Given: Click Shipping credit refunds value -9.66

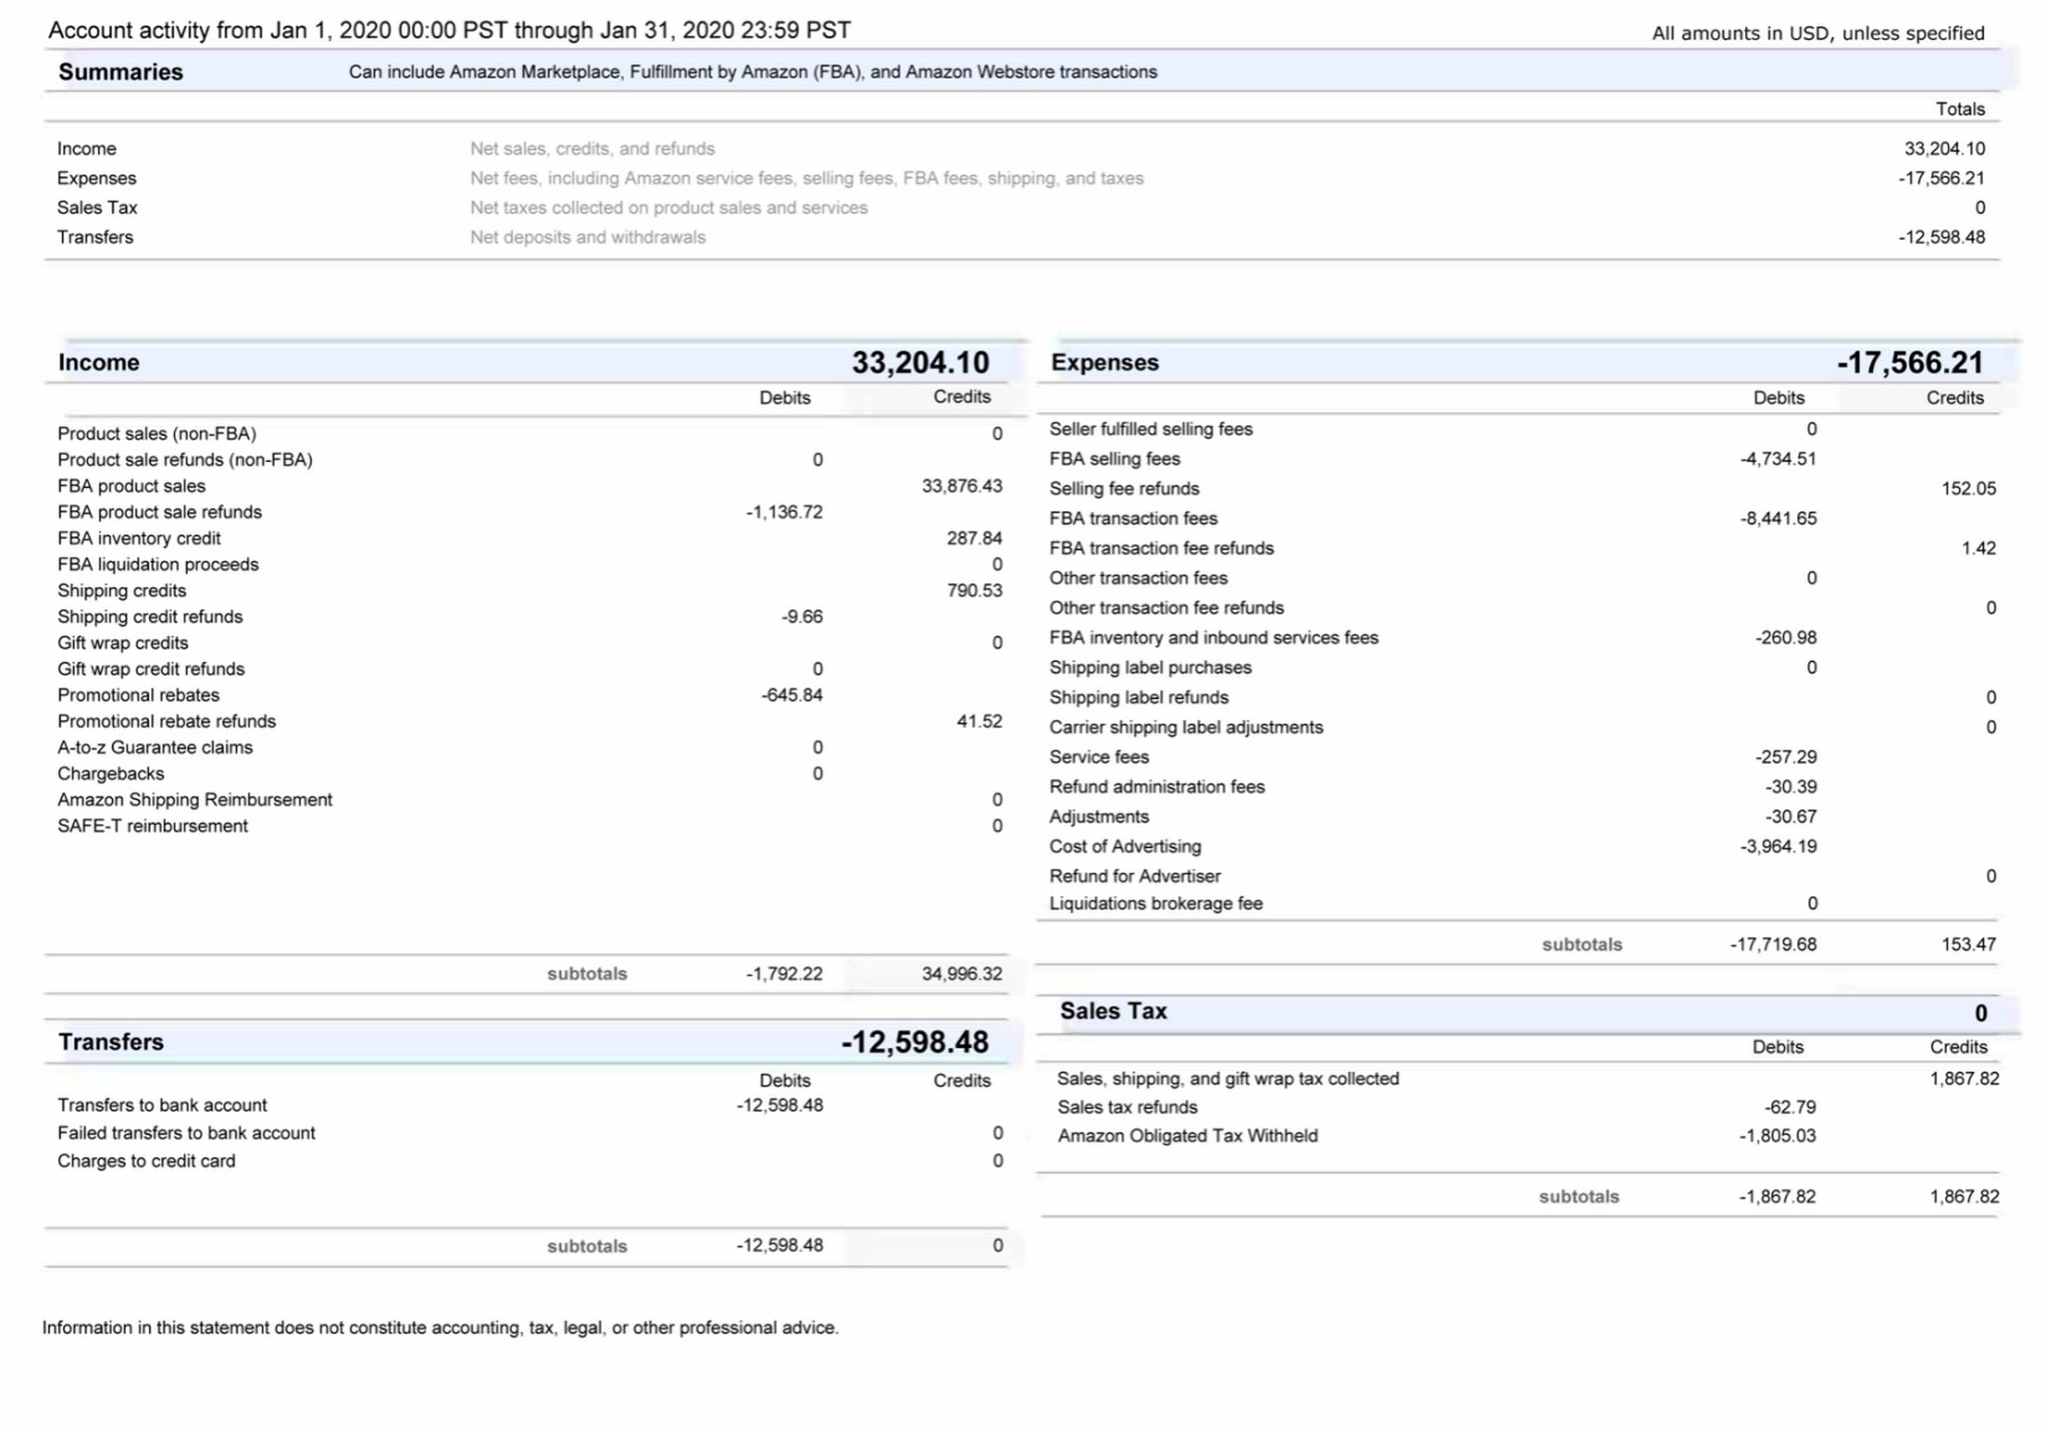Looking at the screenshot, I should coord(802,616).
